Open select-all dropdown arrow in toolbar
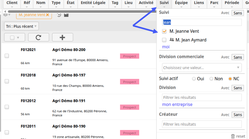 [x=18, y=38]
